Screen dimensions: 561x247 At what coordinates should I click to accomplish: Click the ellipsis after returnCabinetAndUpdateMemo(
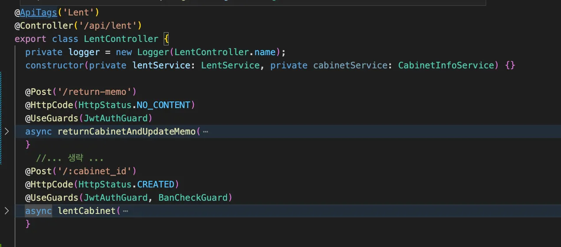click(x=205, y=131)
